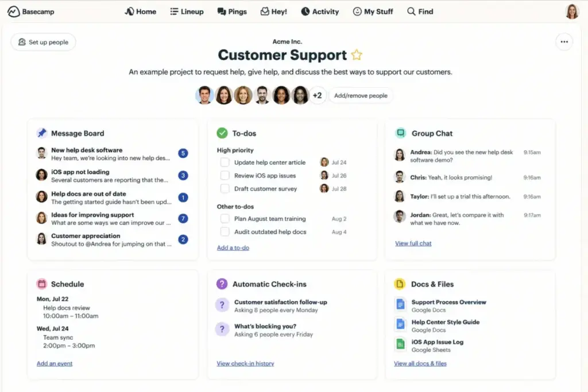This screenshot has height=392, width=588.
Task: Open the Schedule section title
Action: click(x=68, y=284)
